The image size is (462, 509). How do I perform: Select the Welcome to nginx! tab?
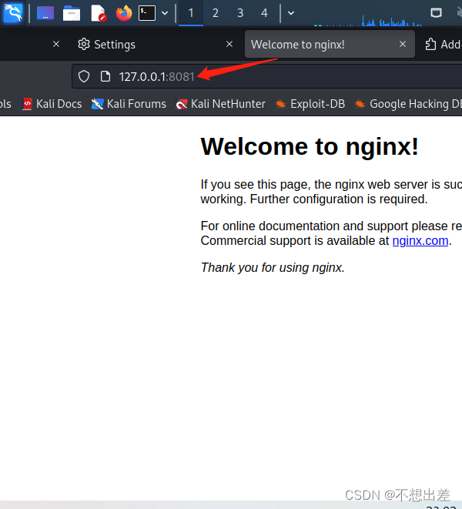pos(330,44)
